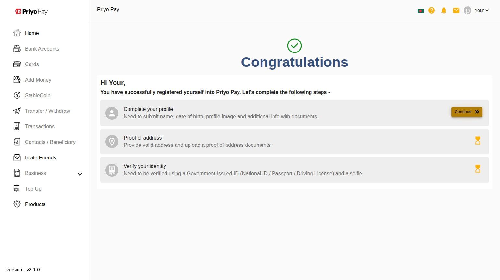This screenshot has height=280, width=500.
Task: Open Transactions in the sidebar
Action: click(40, 126)
